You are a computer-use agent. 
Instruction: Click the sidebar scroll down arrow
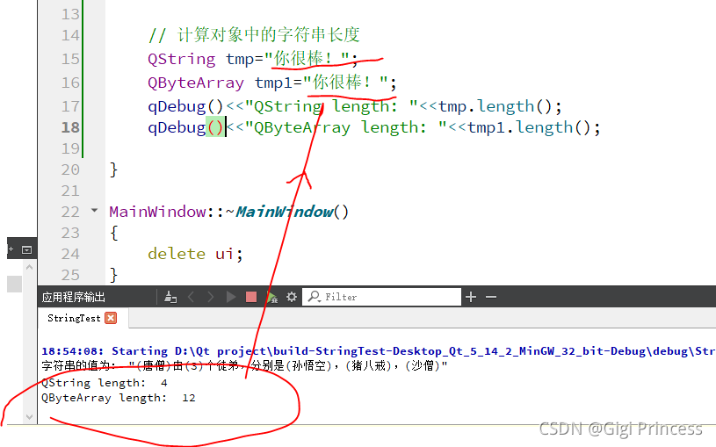click(x=29, y=416)
